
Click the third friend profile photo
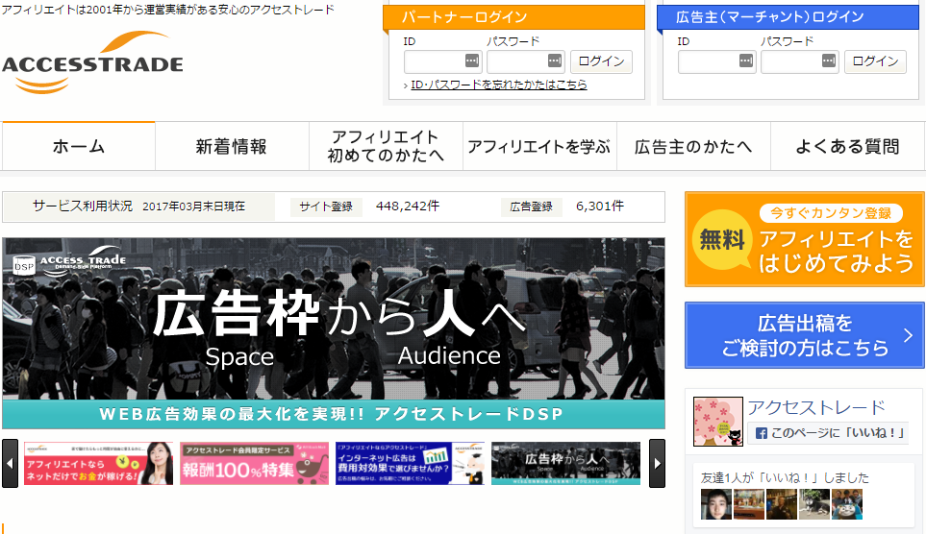[x=782, y=504]
